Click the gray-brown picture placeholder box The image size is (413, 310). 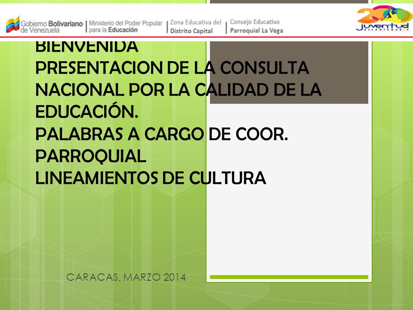pyautogui.click(x=289, y=72)
